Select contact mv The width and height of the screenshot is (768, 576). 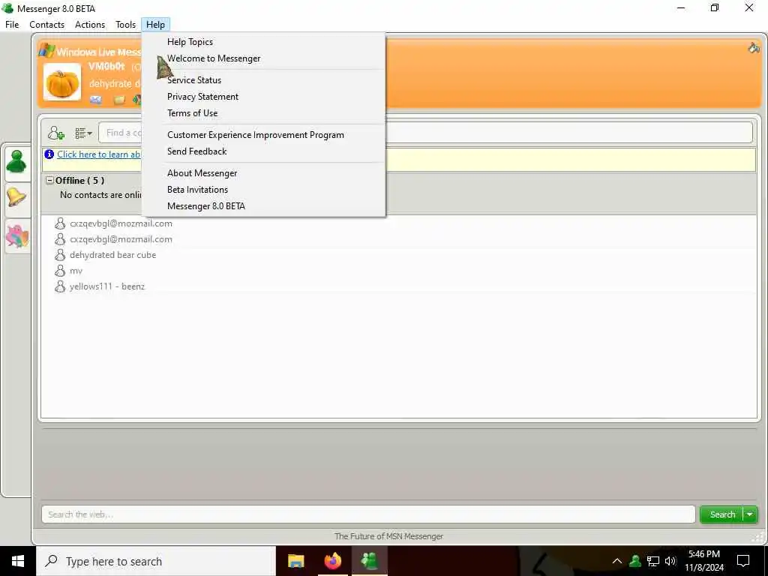click(x=76, y=271)
